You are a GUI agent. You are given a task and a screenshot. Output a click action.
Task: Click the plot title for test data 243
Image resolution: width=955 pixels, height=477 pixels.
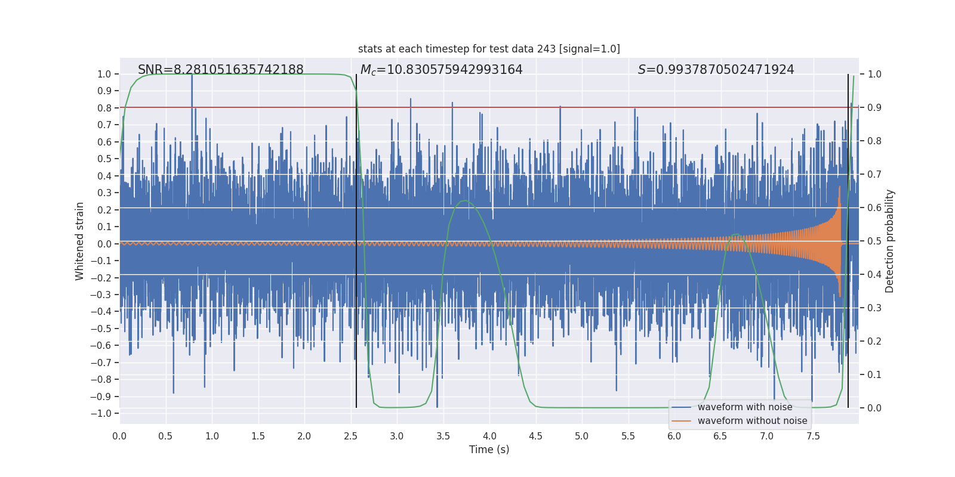pos(489,49)
